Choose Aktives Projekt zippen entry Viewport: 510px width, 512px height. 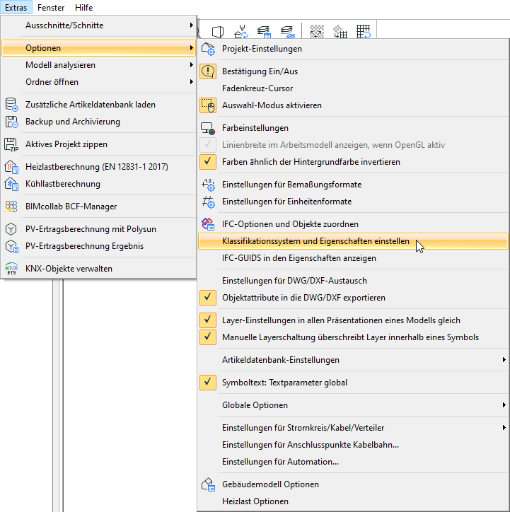click(98, 144)
